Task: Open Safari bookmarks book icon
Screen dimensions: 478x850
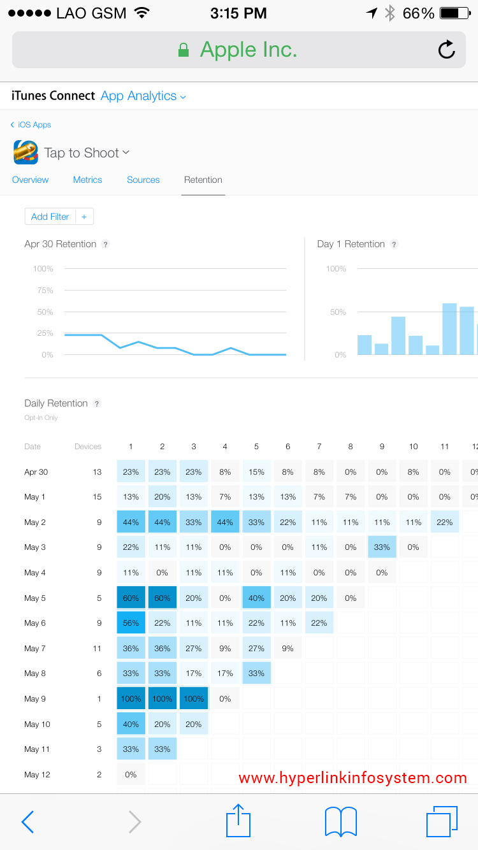Action: click(x=341, y=822)
